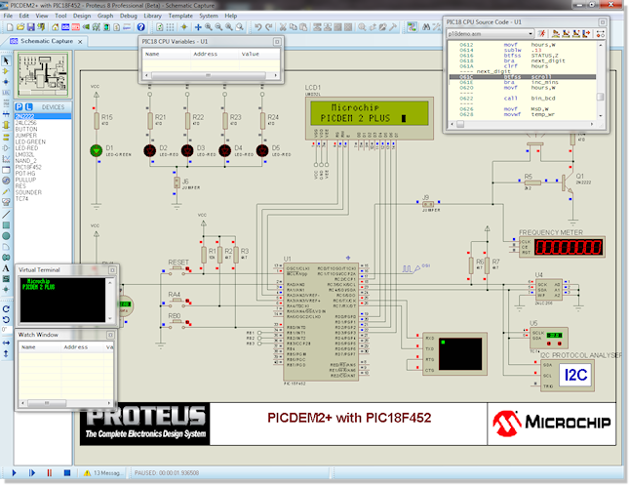The image size is (630, 486).
Task: Click the Redo arrow icon
Action: [x=269, y=27]
